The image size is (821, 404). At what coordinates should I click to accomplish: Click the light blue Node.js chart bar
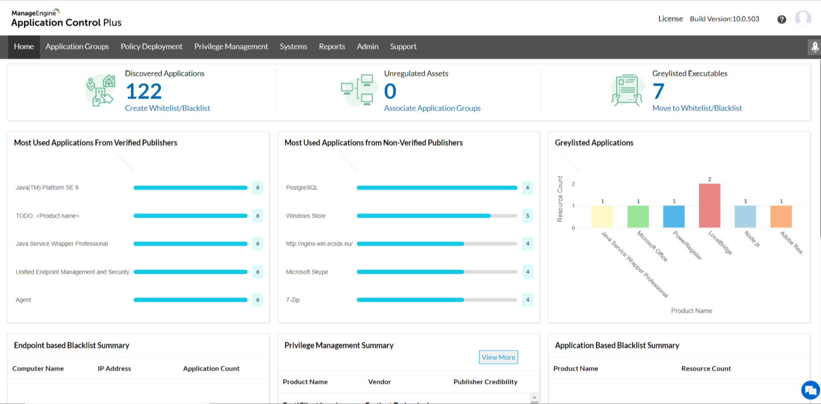[x=745, y=216]
